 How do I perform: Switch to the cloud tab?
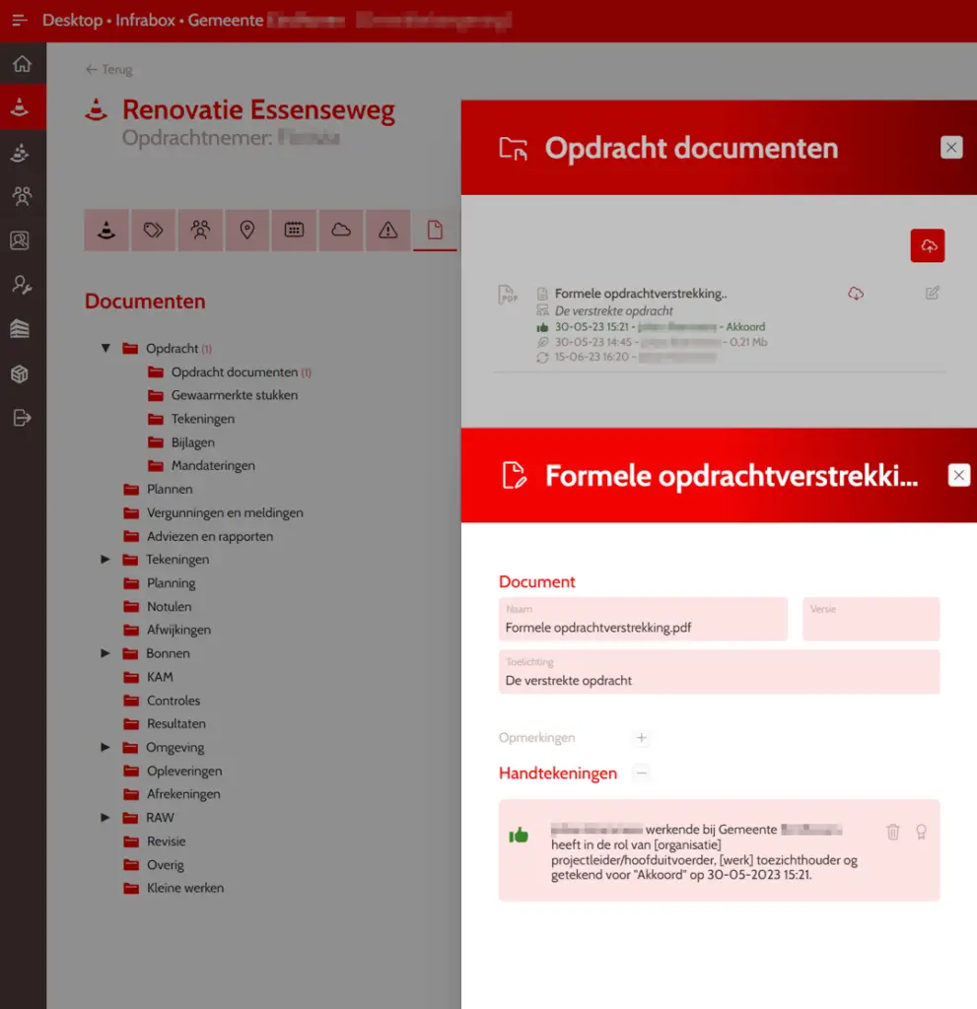[x=341, y=230]
